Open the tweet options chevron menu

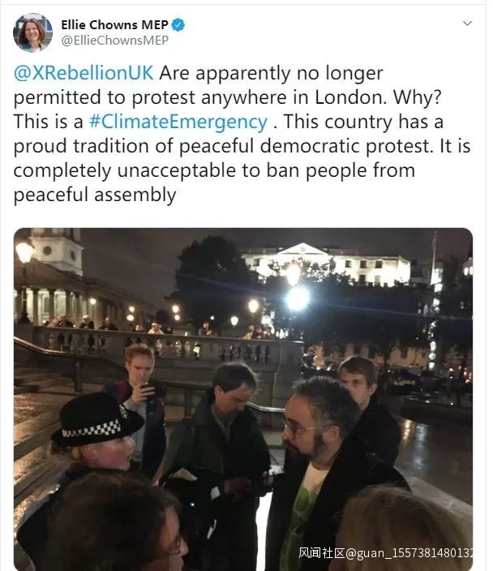pos(467,24)
